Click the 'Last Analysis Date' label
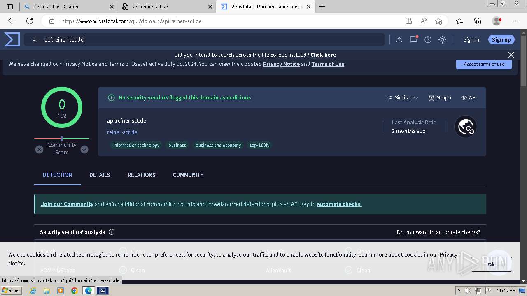Screen dimensions: 527x296 point(414,122)
